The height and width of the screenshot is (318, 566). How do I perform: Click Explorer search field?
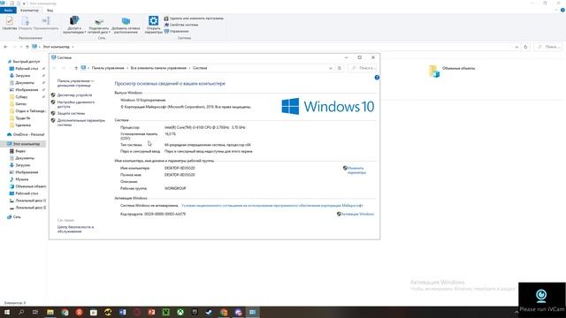(548, 47)
